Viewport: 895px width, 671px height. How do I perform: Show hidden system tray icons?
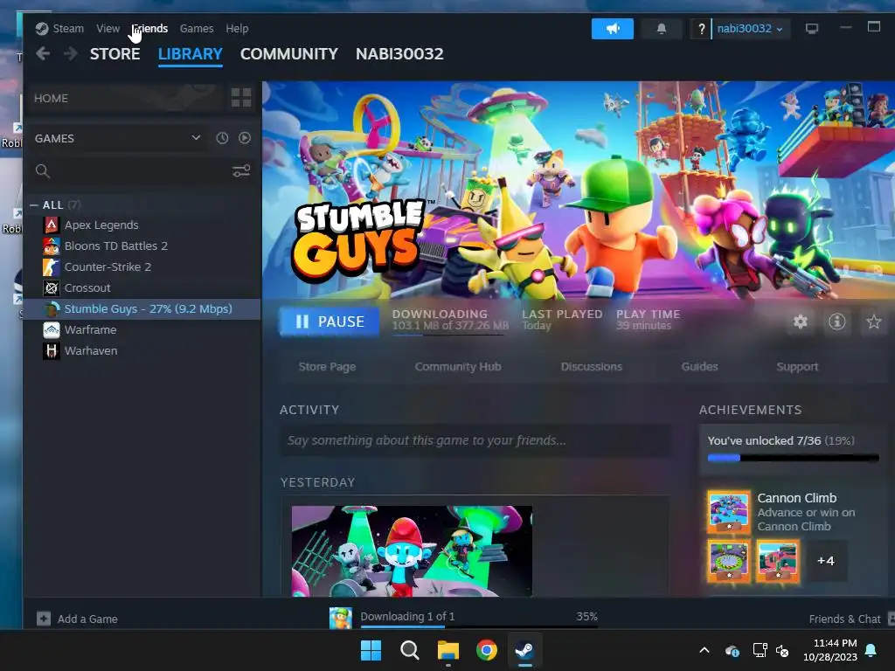(x=704, y=650)
